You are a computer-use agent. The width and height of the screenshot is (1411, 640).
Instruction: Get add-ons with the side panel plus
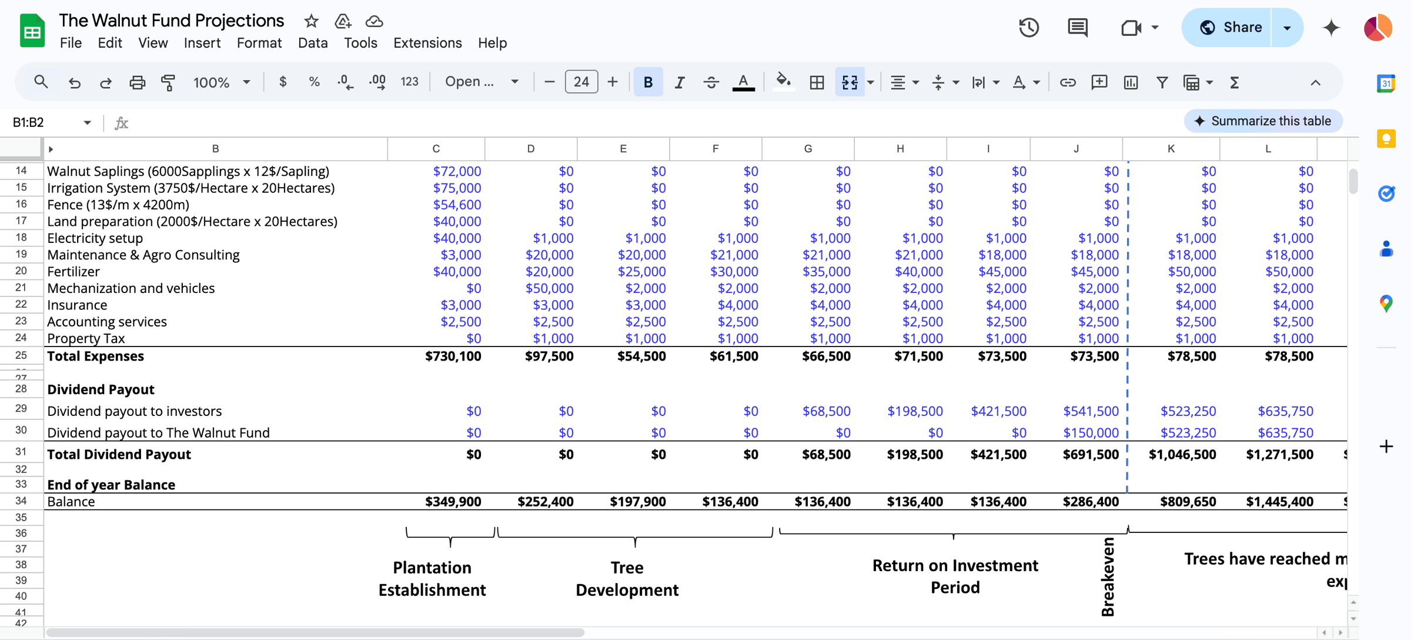tap(1386, 446)
